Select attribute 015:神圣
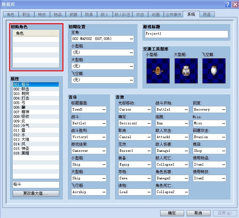 [x=36, y=148]
